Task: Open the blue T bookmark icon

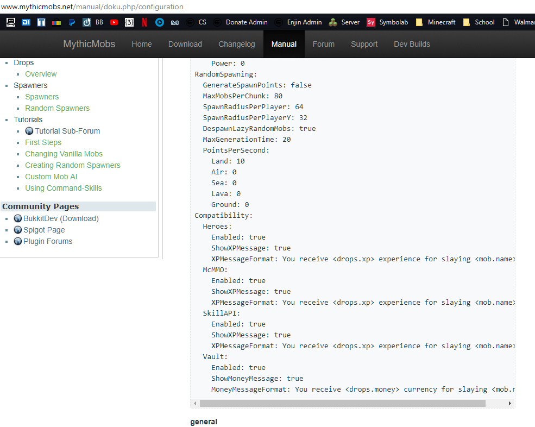Action: (41, 22)
